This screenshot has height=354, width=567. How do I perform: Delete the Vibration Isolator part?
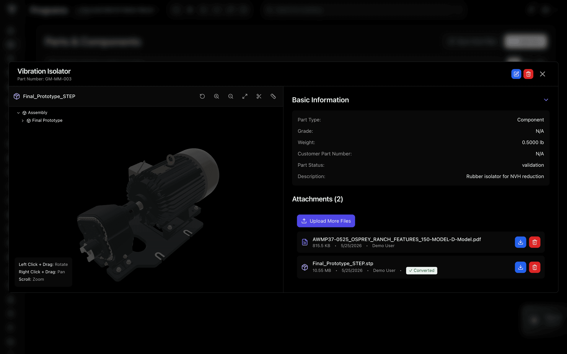pos(528,74)
